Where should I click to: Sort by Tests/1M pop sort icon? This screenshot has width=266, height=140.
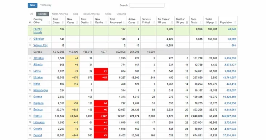click(x=216, y=23)
